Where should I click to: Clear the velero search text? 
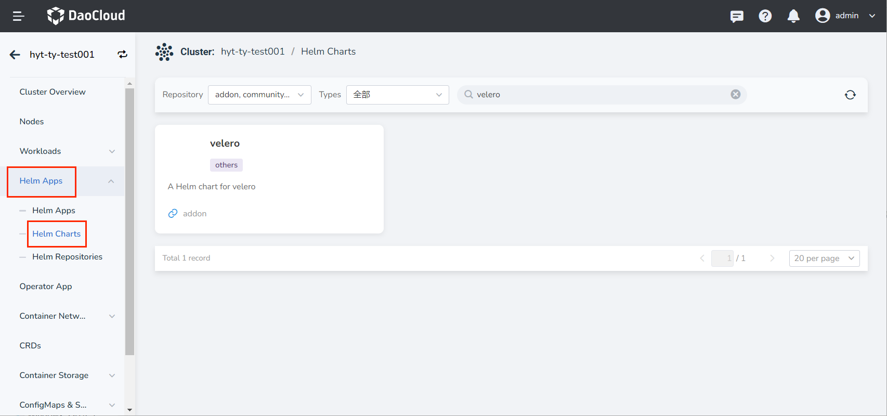735,94
